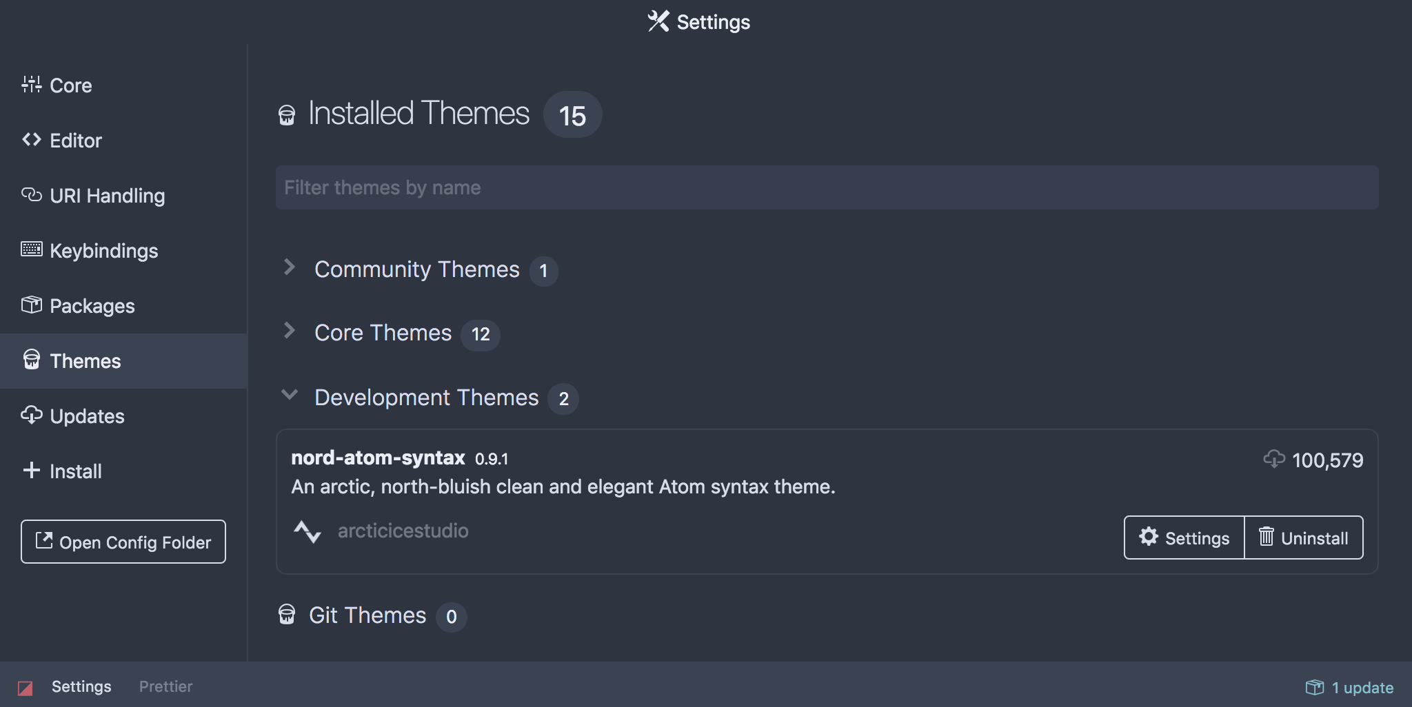Screen dimensions: 1412x707
Task: Click the Install plus icon
Action: [x=31, y=471]
